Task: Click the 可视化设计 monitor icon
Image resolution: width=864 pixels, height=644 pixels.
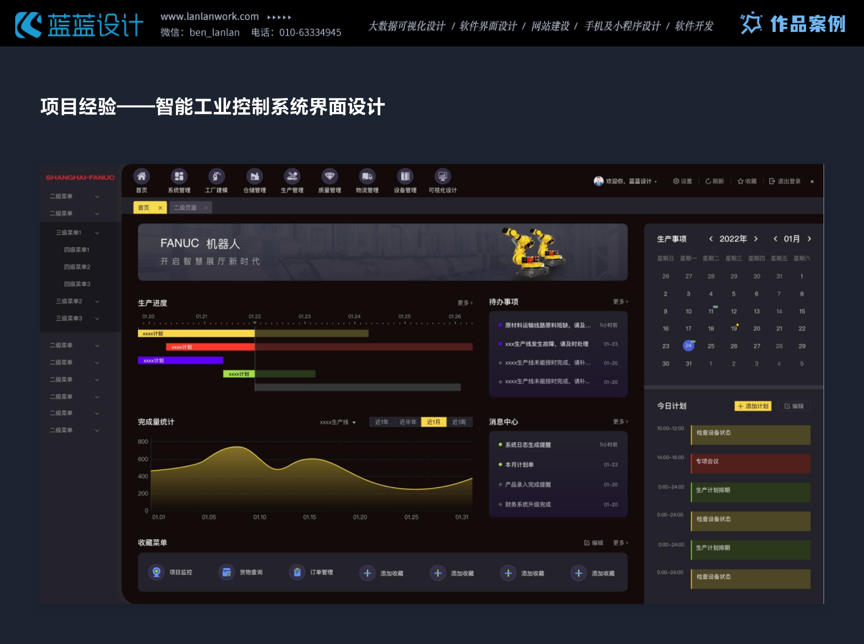Action: [442, 176]
